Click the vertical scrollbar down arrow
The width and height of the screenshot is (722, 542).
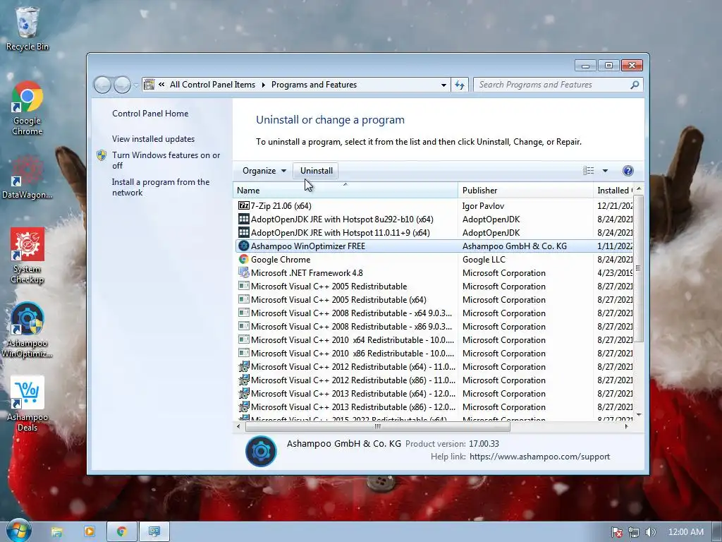(638, 415)
